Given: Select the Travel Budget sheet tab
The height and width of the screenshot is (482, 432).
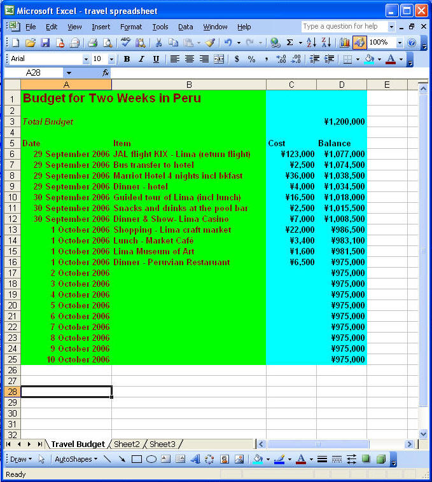Looking at the screenshot, I should tap(78, 444).
